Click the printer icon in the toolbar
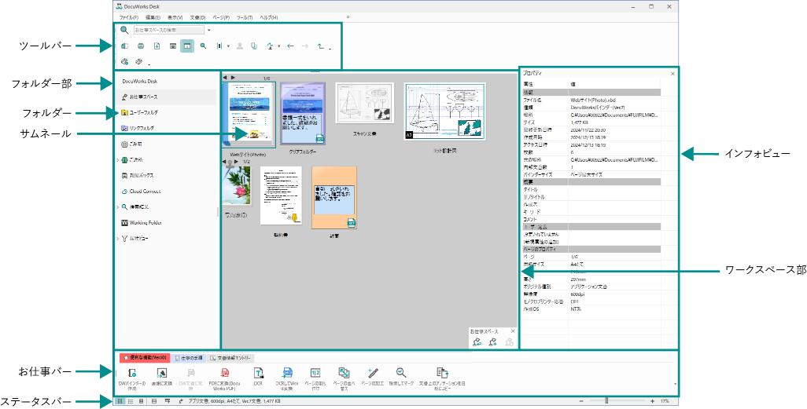 click(141, 46)
